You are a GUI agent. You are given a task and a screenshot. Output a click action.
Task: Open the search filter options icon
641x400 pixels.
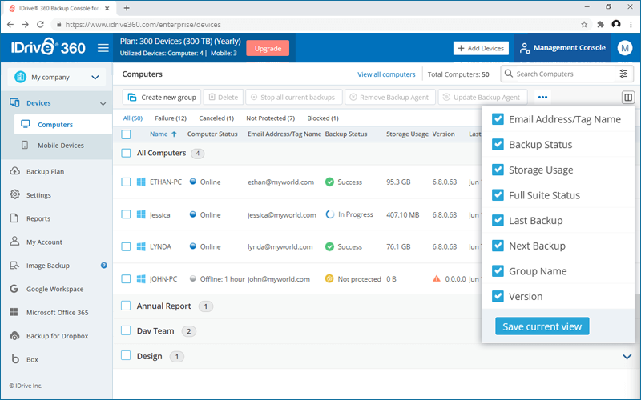(x=623, y=74)
